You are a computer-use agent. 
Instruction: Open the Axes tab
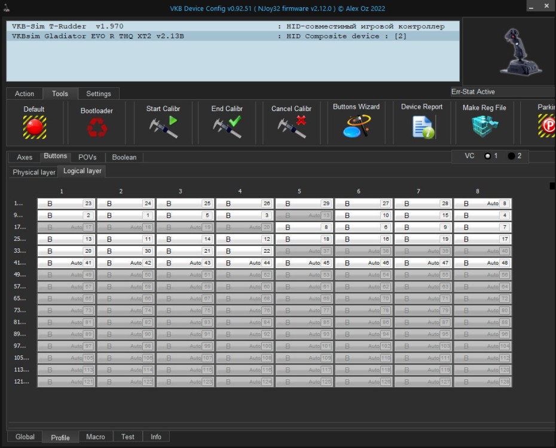(25, 157)
